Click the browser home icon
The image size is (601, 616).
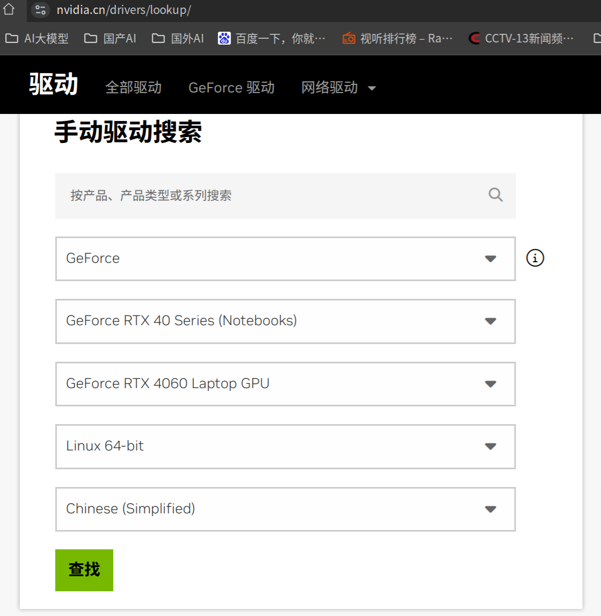pos(9,8)
